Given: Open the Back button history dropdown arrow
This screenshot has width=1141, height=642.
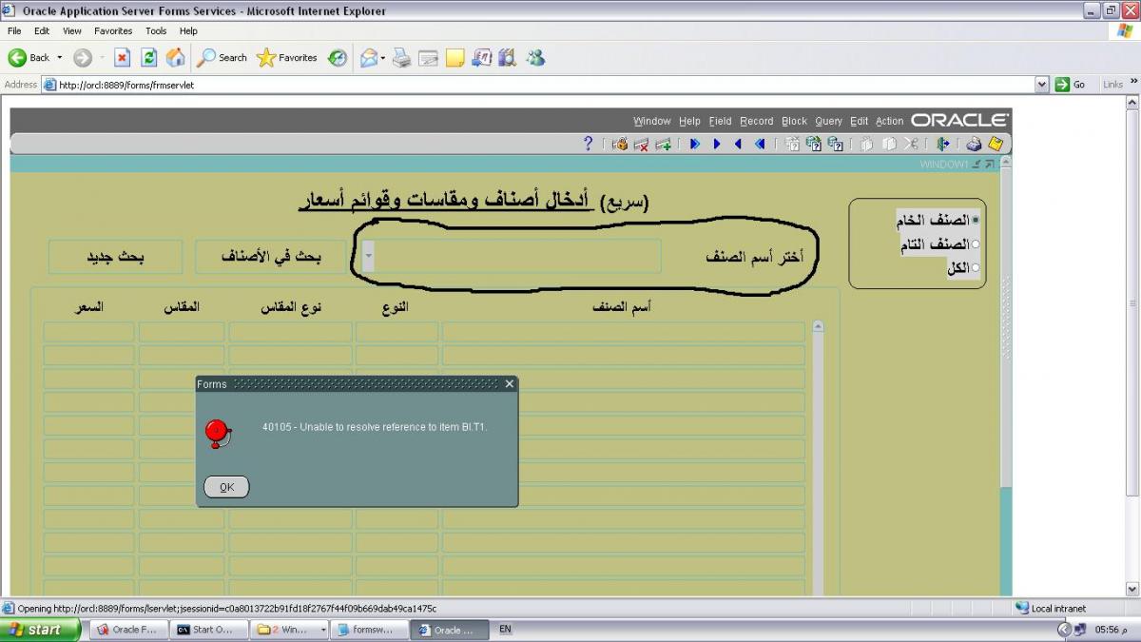Looking at the screenshot, I should click(60, 58).
